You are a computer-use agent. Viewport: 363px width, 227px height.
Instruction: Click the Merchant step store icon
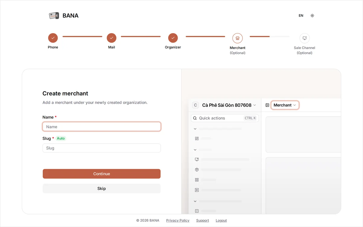point(237,38)
